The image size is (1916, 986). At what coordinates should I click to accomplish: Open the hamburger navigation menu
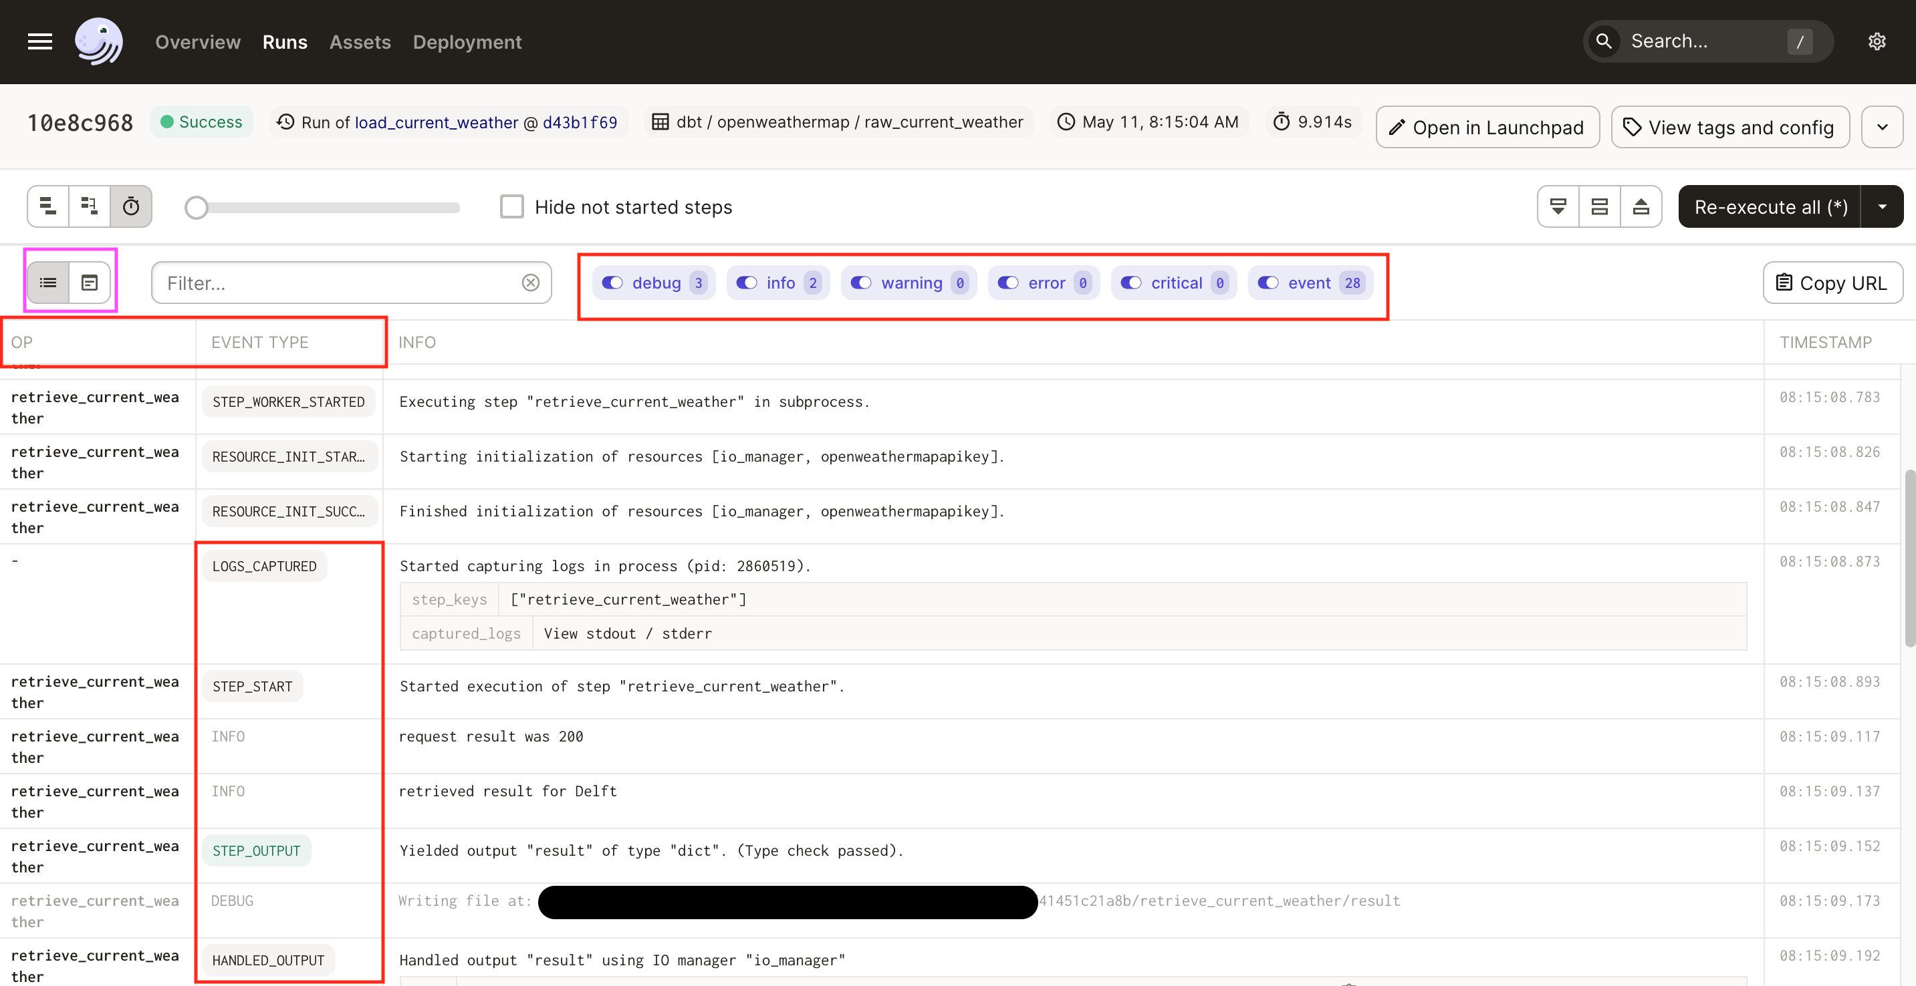[x=39, y=41]
